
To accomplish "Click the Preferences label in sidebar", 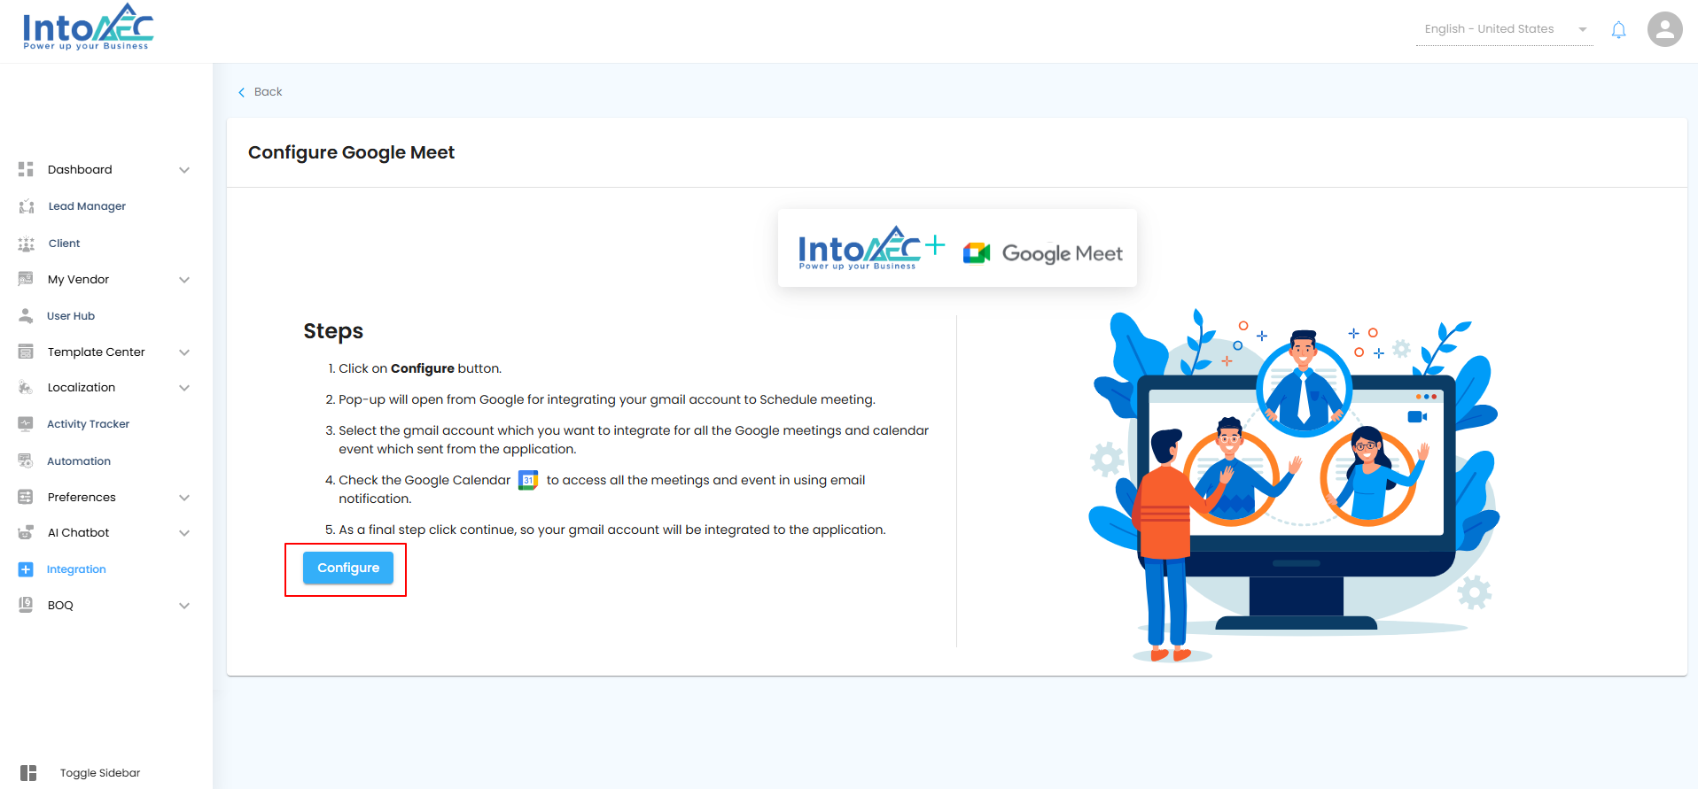I will (x=82, y=497).
